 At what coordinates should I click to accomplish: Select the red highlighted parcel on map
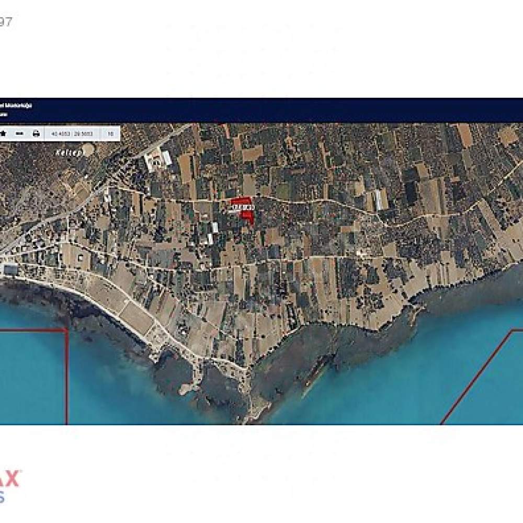click(x=244, y=210)
